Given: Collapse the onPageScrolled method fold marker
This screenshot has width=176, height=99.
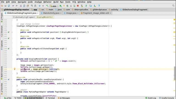Looking at the screenshot, I should [12, 38].
